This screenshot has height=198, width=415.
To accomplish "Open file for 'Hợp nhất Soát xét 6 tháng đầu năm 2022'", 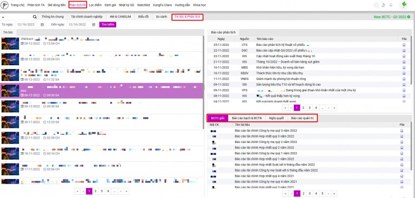I will (x=402, y=165).
